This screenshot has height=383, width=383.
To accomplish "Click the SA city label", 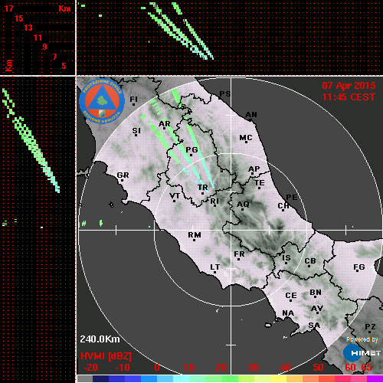I will point(314,326).
